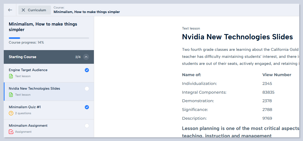Click the Minimalism Quiz question mark icon
Image resolution: width=303 pixels, height=141 pixels.
[x=11, y=113]
